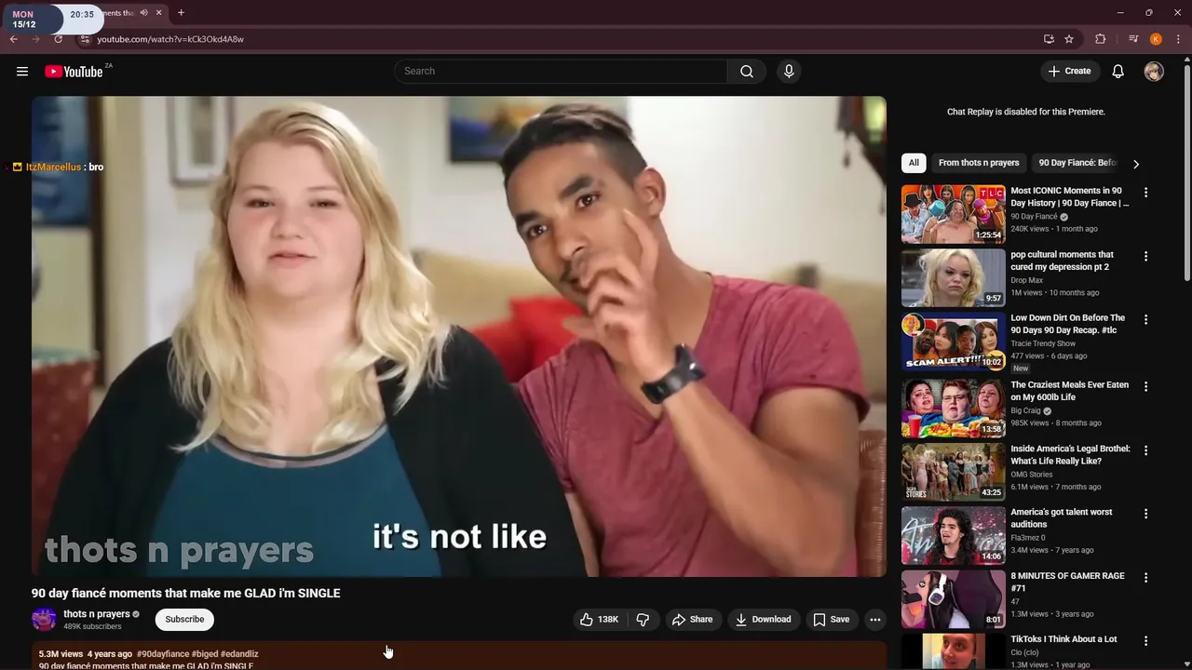Open more actions ellipsis under the video
This screenshot has height=670, width=1192.
point(875,620)
